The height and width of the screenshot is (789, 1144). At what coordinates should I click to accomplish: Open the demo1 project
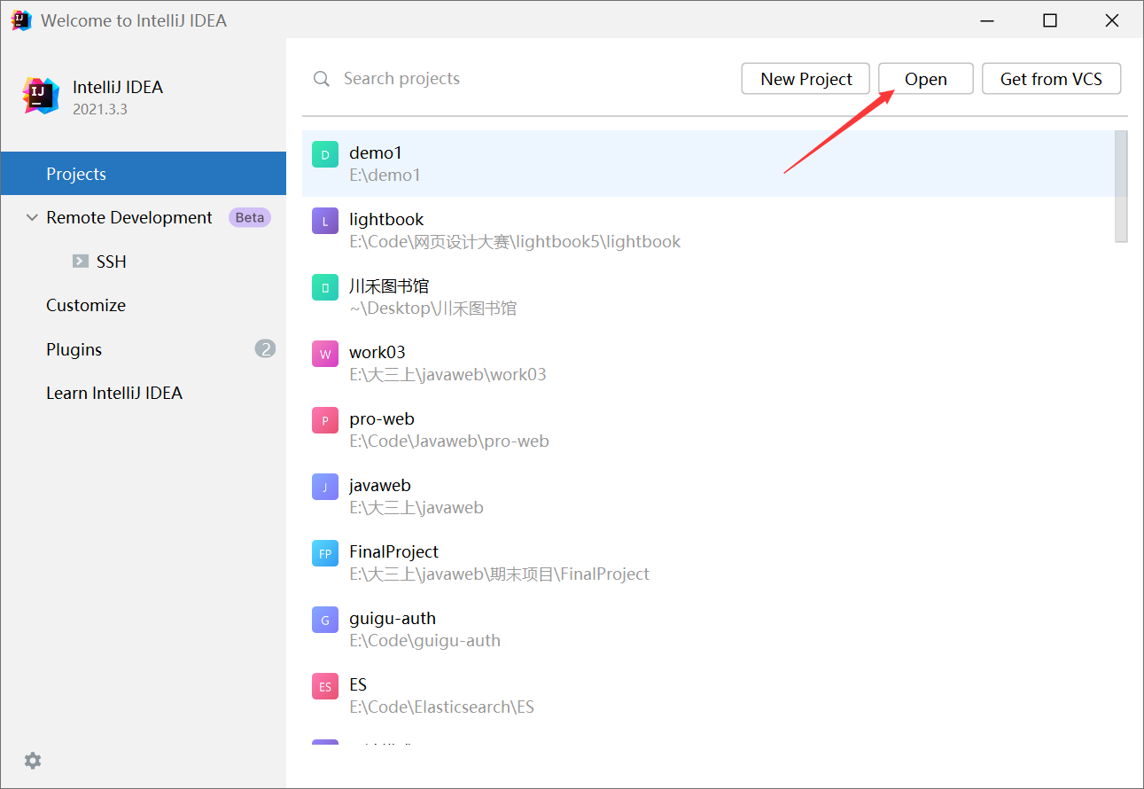click(x=708, y=163)
